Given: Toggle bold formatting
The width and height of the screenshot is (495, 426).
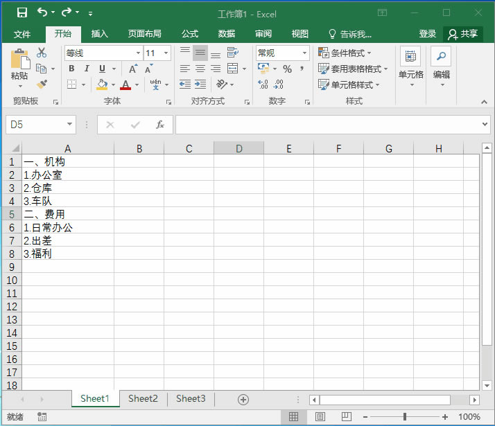Looking at the screenshot, I should tap(71, 69).
